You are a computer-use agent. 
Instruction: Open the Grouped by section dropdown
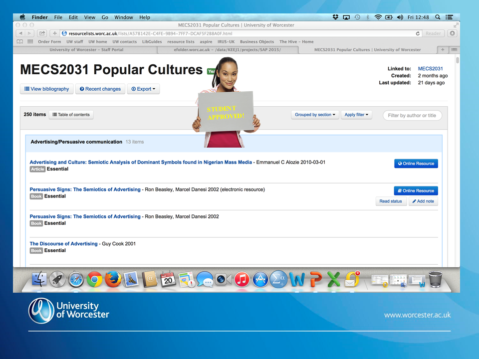click(x=315, y=115)
